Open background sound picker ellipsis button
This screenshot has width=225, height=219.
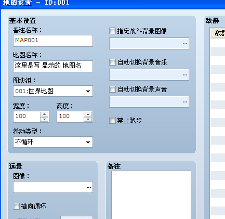185,102
